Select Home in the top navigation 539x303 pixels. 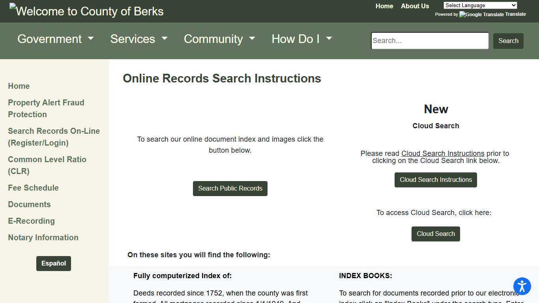[384, 6]
